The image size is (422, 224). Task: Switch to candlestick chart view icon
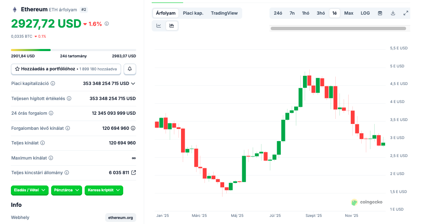click(x=172, y=26)
